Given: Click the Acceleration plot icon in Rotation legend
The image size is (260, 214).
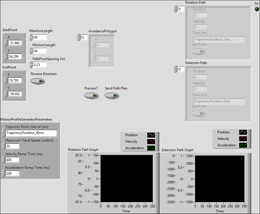Looking at the screenshot, I should coord(151,148).
